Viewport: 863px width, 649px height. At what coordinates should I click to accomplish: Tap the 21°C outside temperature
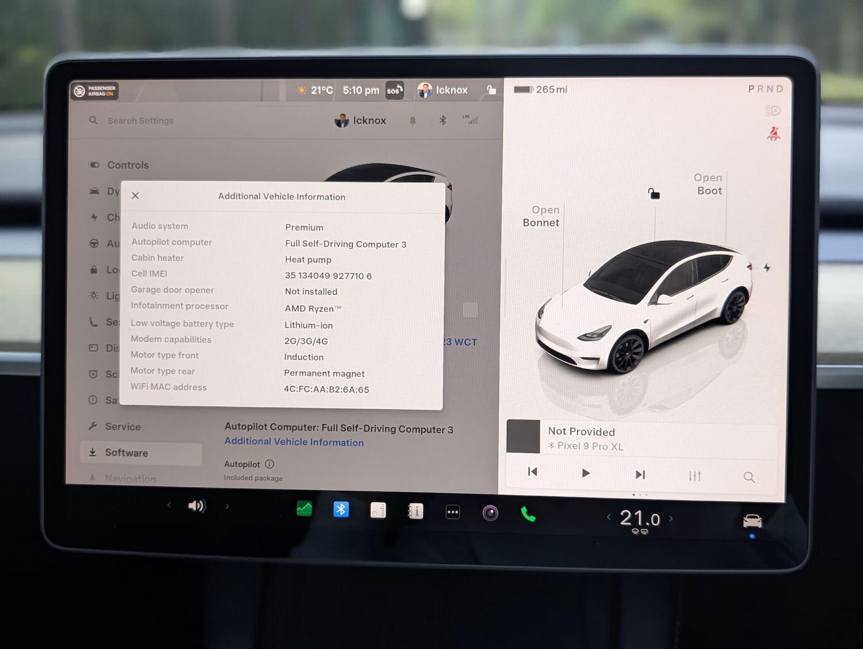pos(315,90)
